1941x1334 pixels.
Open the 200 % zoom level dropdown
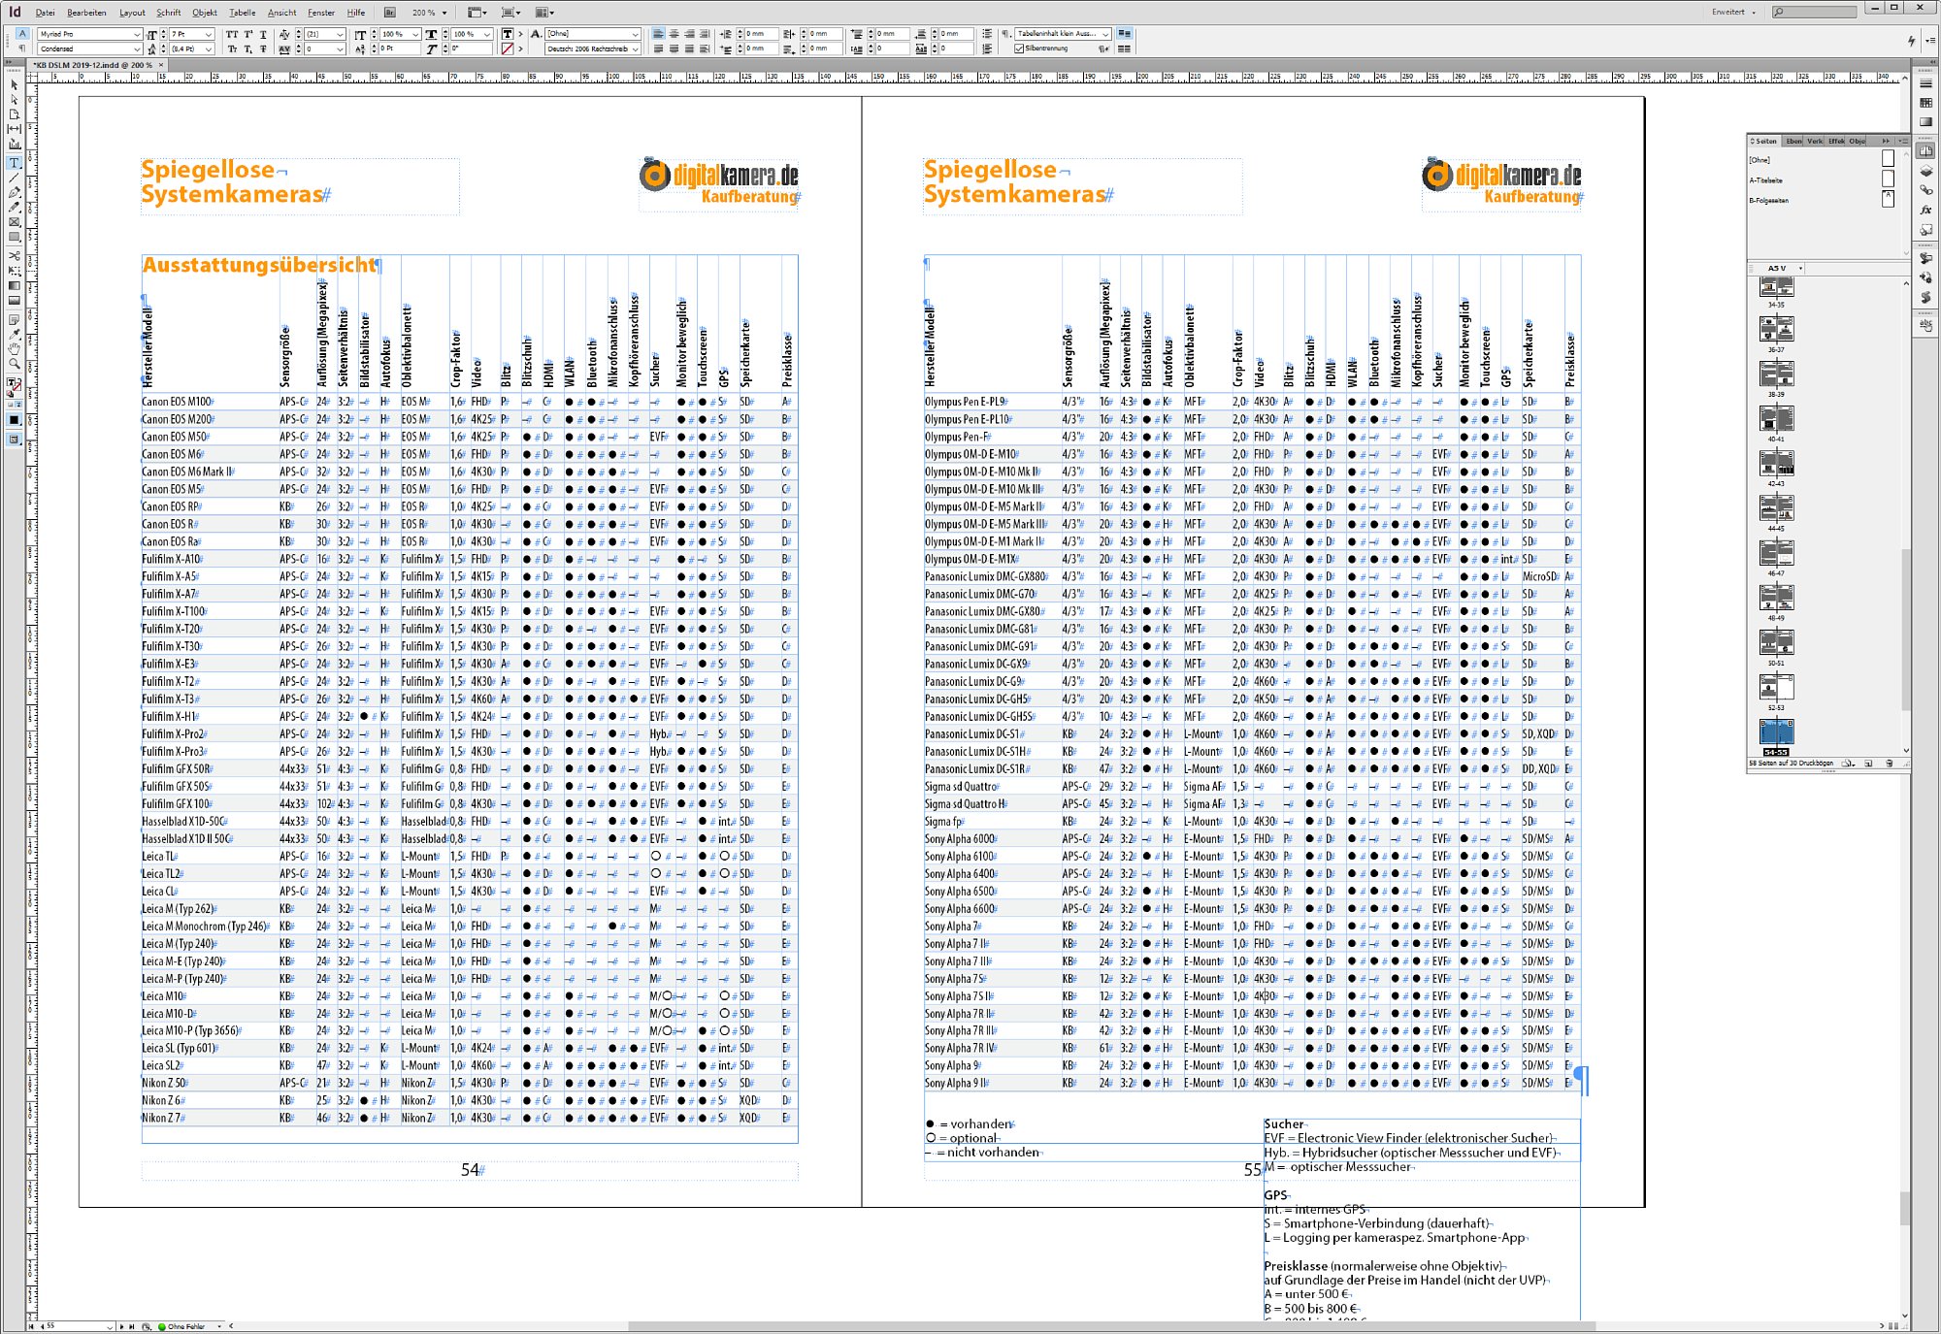click(x=444, y=13)
